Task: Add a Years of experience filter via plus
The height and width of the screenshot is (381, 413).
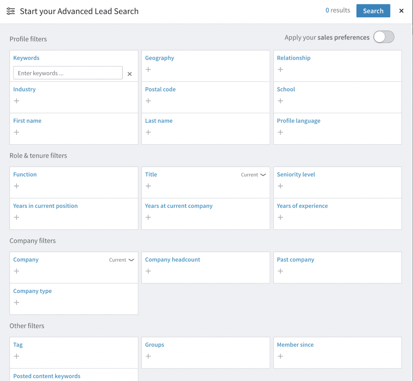Action: click(280, 218)
